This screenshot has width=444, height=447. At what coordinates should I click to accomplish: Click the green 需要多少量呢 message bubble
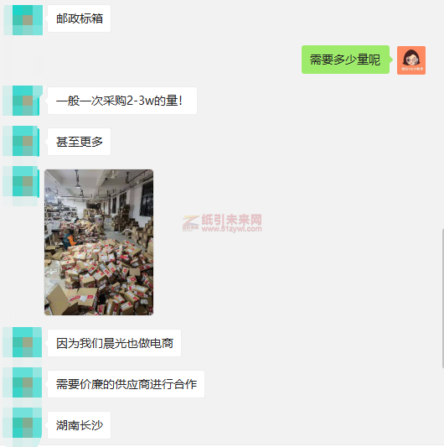(345, 60)
